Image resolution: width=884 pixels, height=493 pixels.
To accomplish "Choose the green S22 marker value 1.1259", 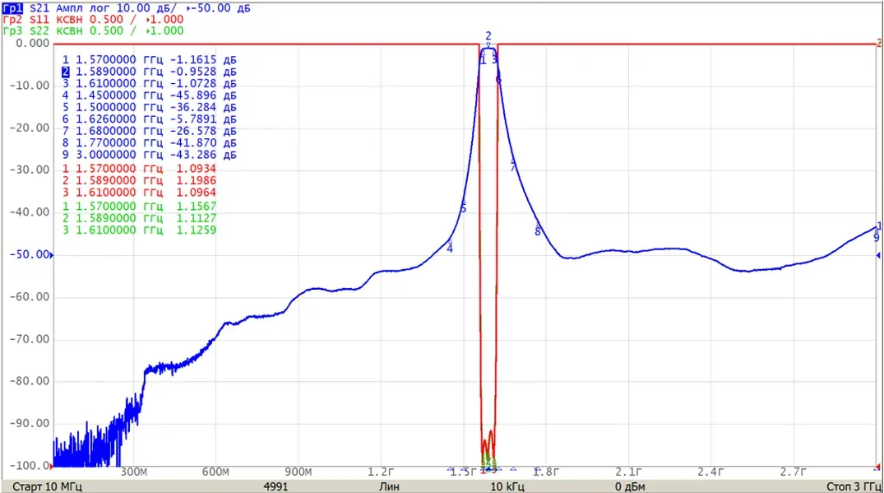I will click(x=197, y=230).
